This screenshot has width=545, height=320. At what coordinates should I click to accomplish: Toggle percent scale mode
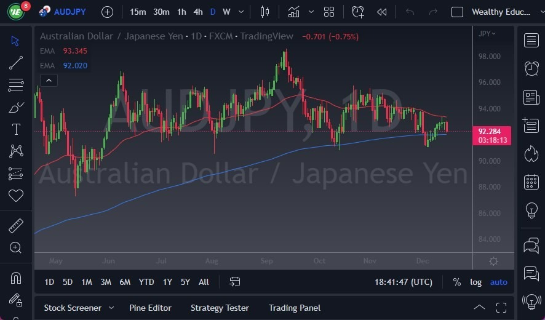tap(456, 282)
